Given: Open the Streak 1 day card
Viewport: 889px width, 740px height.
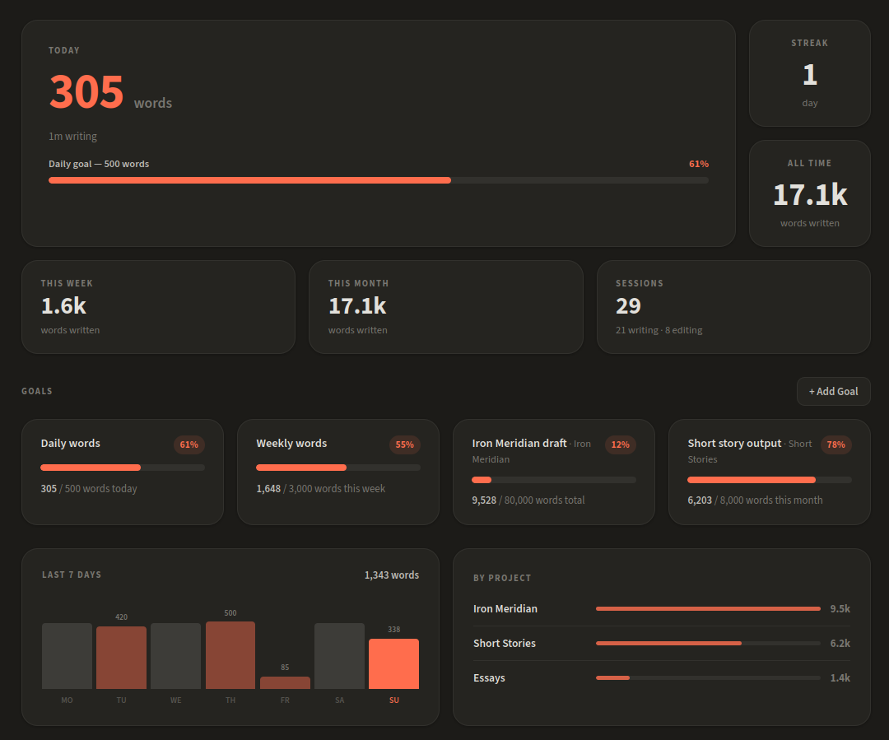Looking at the screenshot, I should tap(810, 73).
